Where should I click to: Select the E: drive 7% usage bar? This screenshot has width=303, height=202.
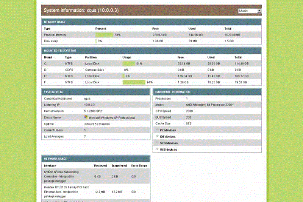tap(124, 76)
